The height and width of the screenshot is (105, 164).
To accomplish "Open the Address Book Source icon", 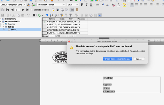I will pyautogui.click(x=77, y=10).
